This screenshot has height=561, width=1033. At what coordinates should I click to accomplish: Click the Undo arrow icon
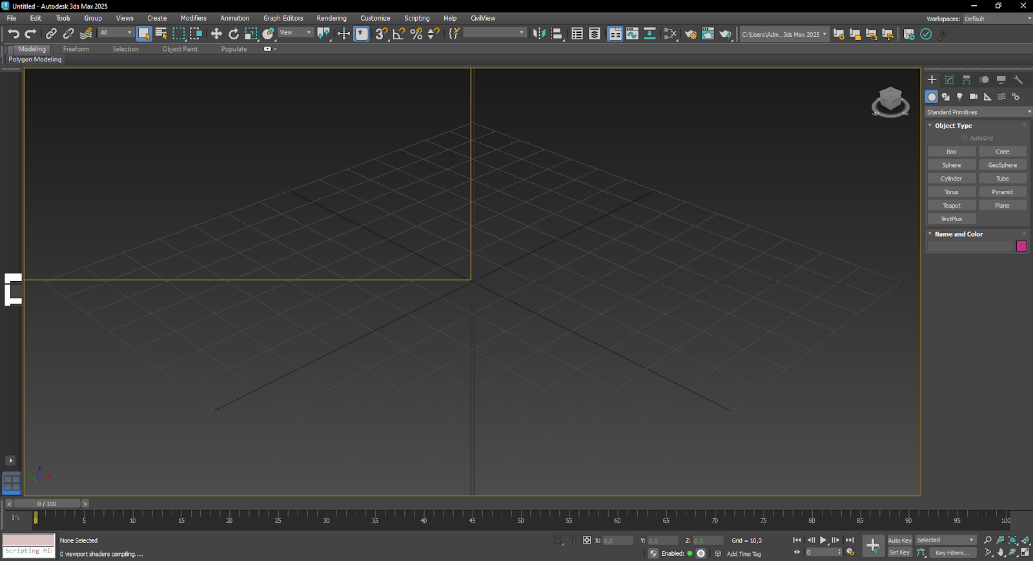[14, 34]
